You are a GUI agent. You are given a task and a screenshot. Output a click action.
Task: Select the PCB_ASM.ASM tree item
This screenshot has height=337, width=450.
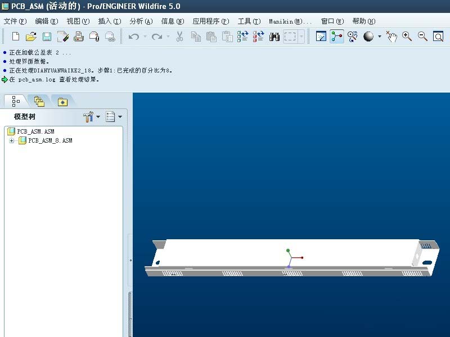tap(35, 131)
